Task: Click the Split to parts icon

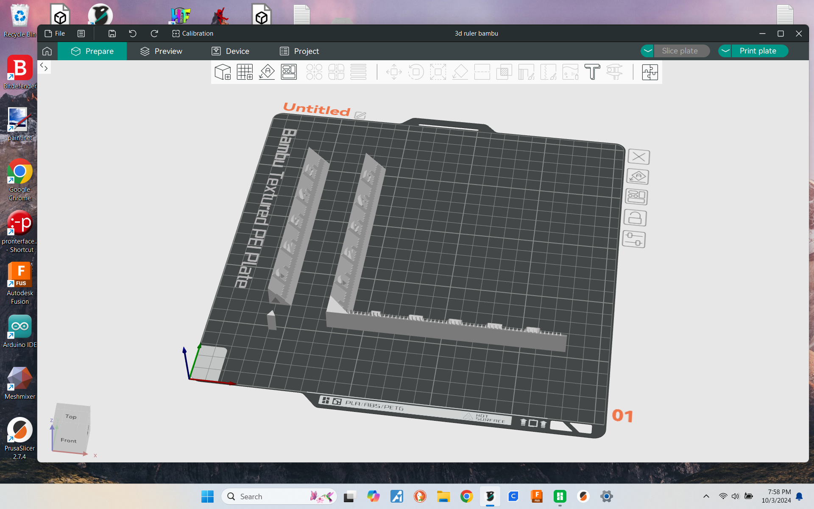Action: click(x=336, y=72)
